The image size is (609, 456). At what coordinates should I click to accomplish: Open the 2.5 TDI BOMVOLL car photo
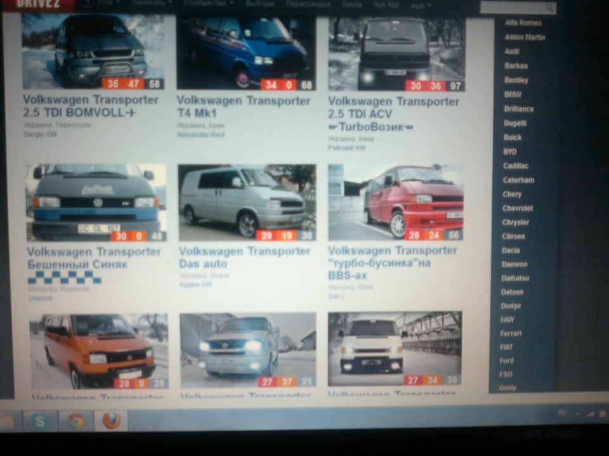click(x=93, y=51)
